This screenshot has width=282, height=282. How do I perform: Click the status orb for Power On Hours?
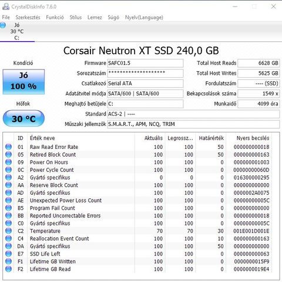click(8, 162)
